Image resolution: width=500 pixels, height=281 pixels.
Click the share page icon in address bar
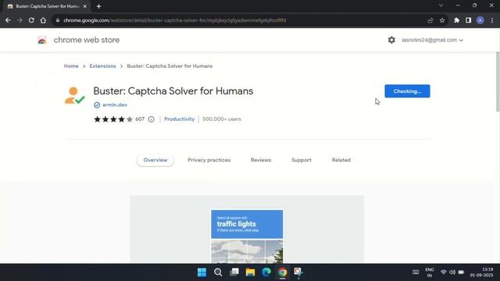coord(430,20)
